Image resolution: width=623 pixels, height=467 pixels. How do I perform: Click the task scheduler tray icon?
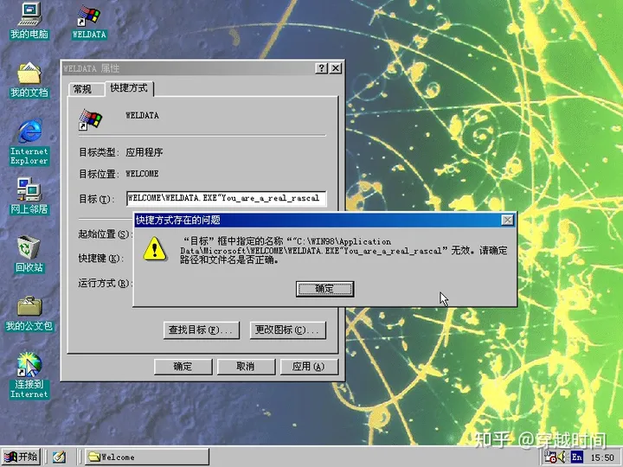(550, 457)
